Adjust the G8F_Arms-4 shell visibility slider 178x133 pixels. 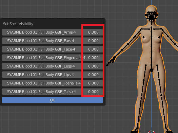[53, 32]
